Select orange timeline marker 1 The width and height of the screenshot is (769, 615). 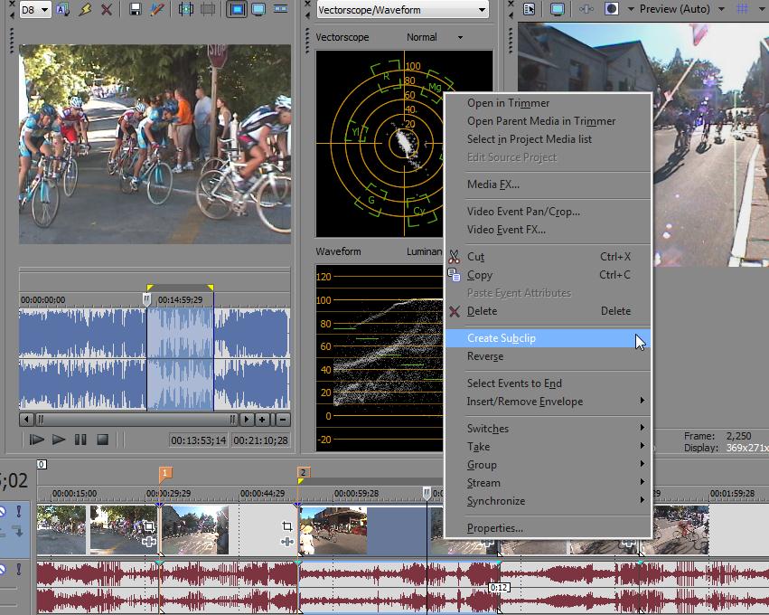point(165,473)
